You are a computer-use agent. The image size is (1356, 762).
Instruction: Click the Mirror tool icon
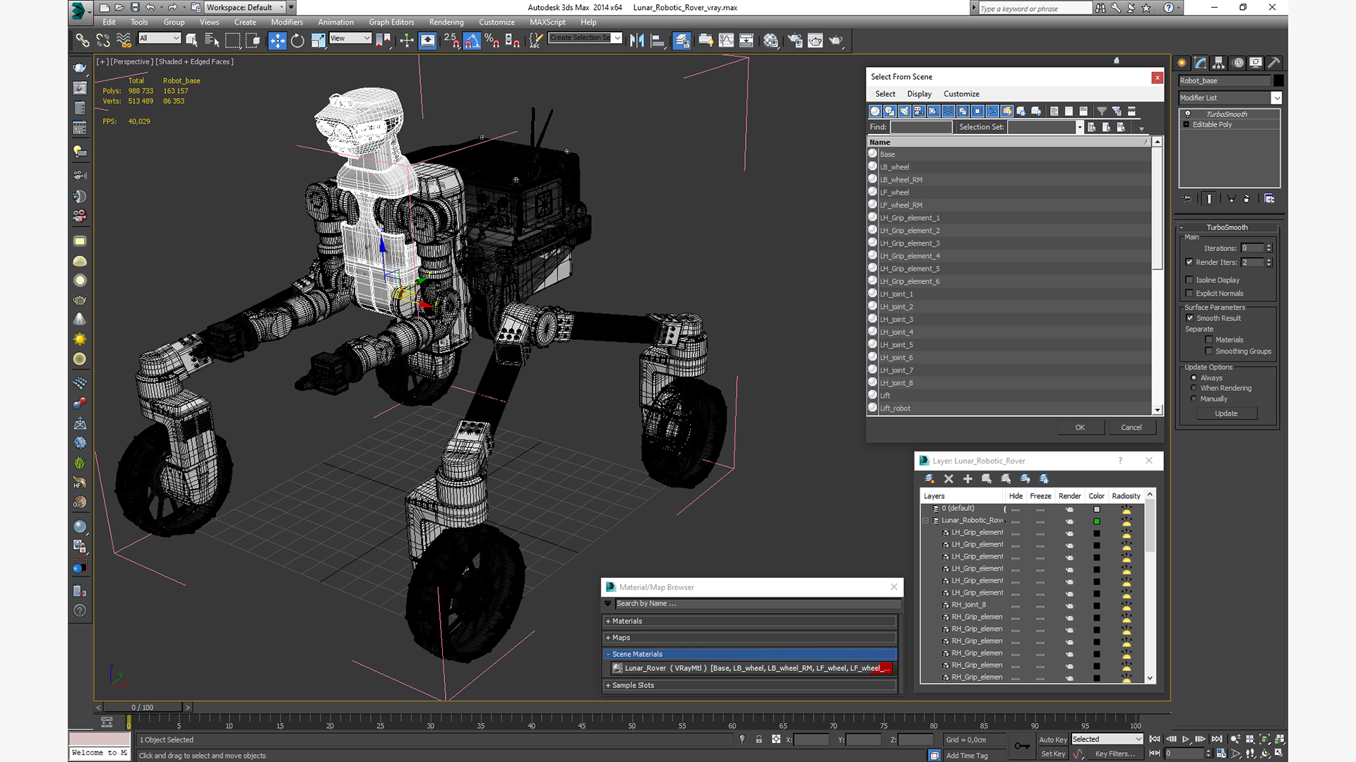637,40
